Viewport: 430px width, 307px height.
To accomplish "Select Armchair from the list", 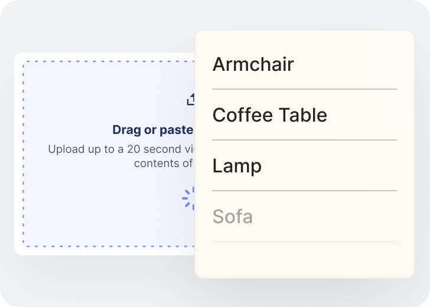I will [253, 64].
